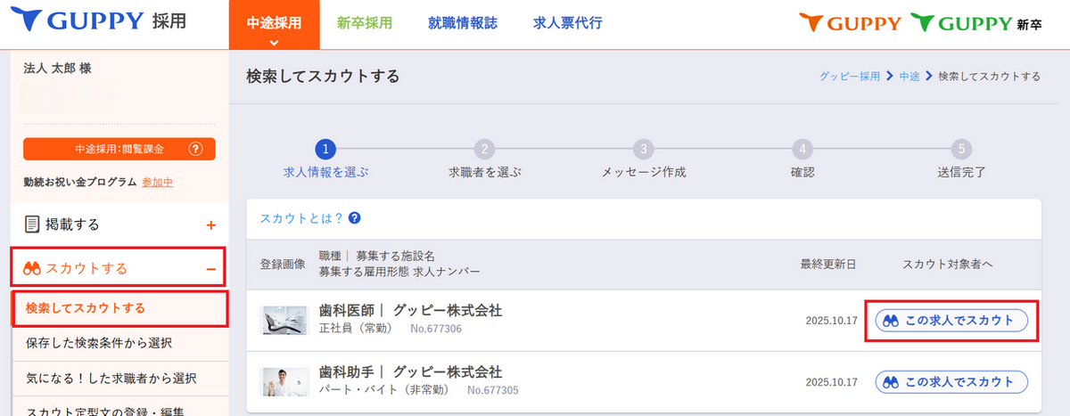The image size is (1070, 416).
Task: Click the GUPPY 採用 logo
Action: point(105,21)
